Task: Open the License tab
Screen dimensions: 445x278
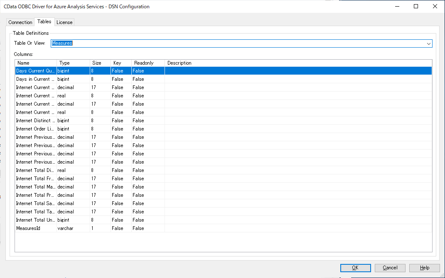Action: (x=64, y=22)
